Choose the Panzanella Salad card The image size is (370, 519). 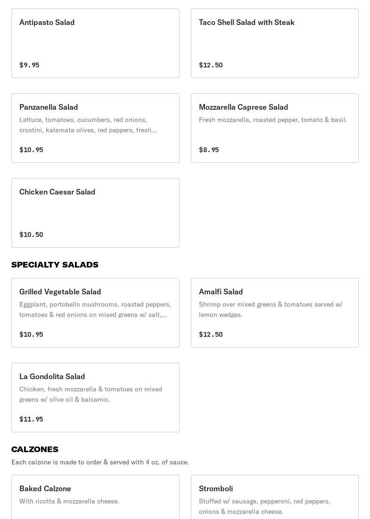(x=49, y=107)
